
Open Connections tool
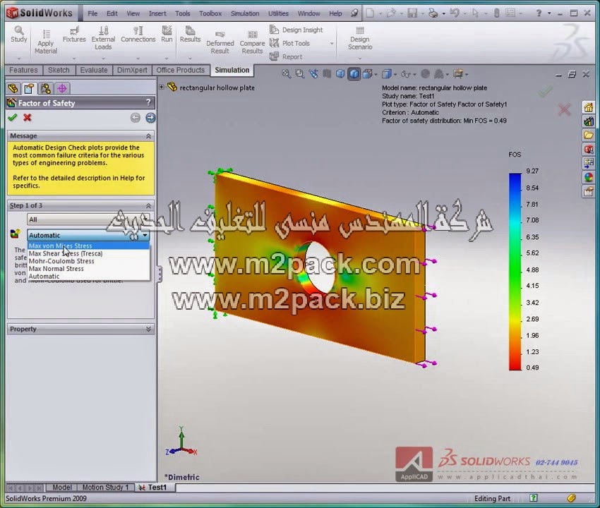(138, 34)
